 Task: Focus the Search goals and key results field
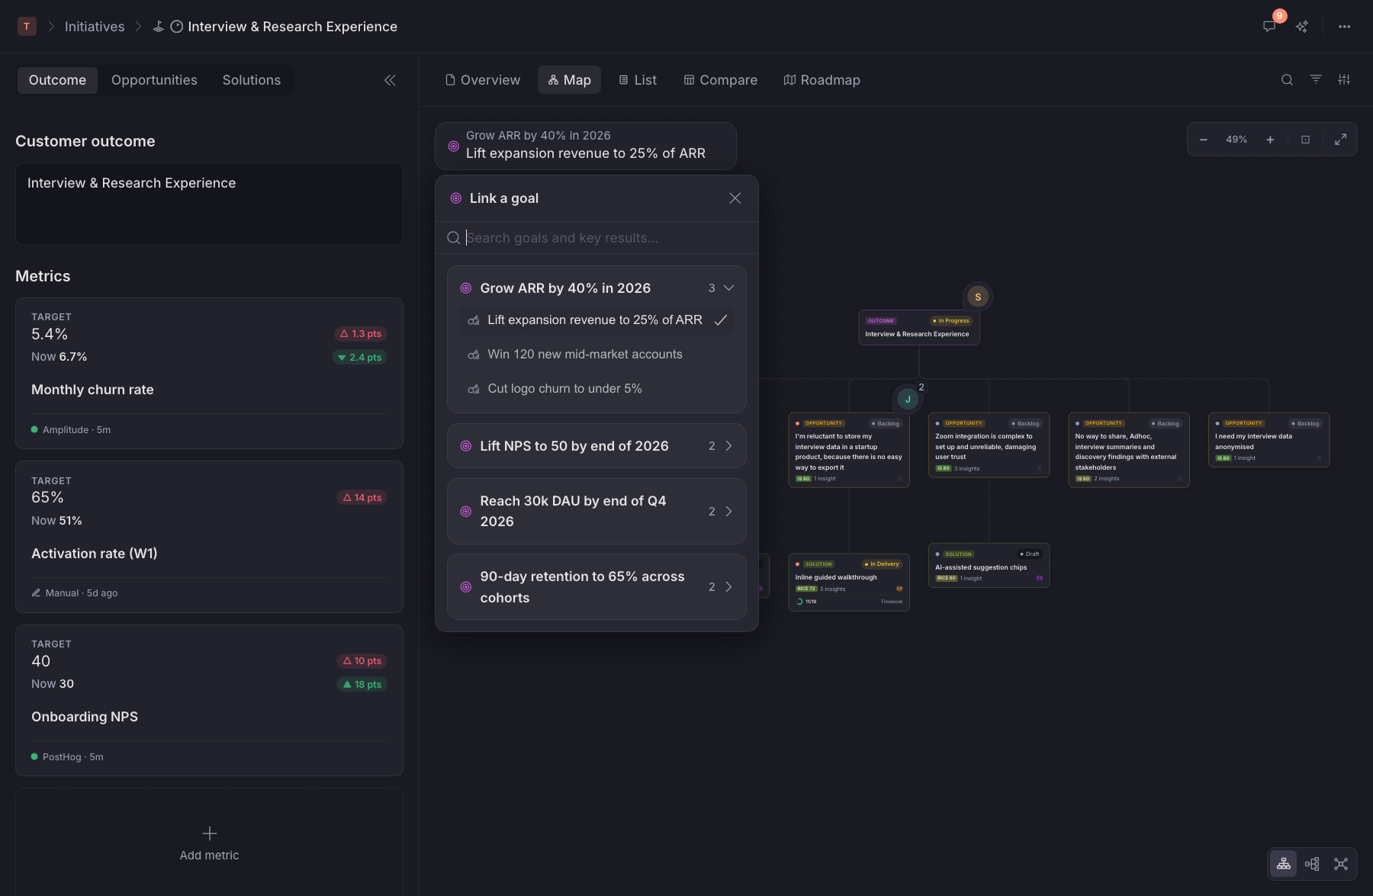(596, 238)
